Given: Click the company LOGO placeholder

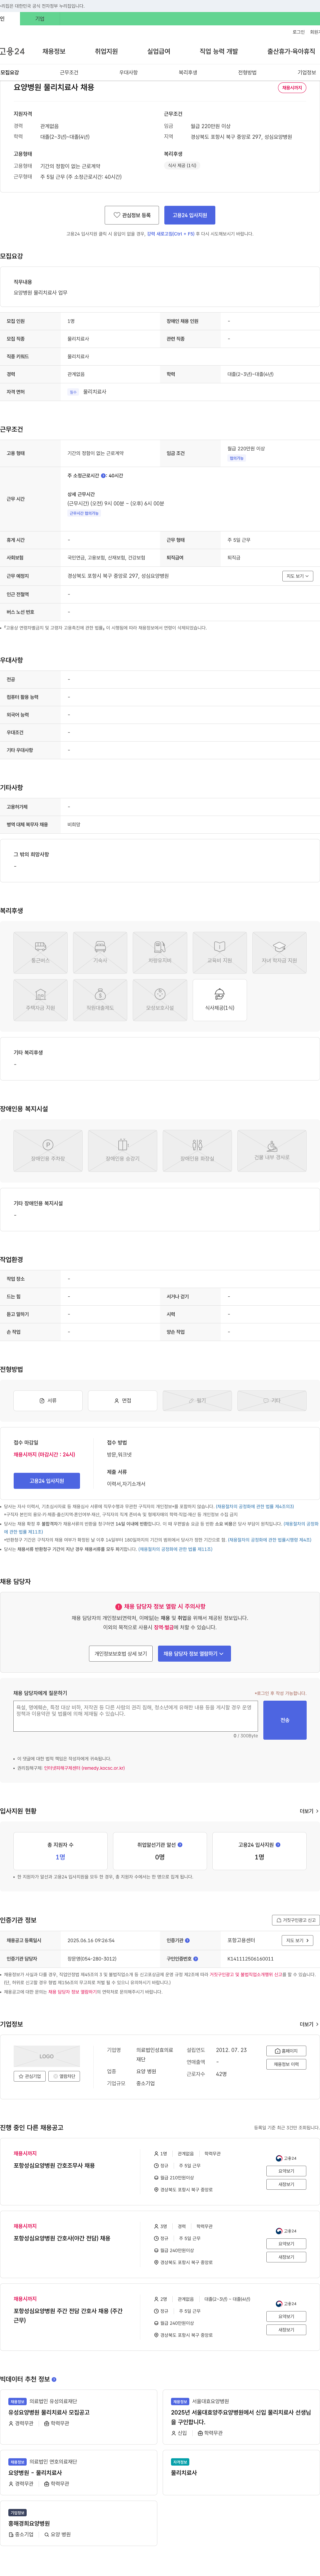Looking at the screenshot, I should click(47, 2056).
